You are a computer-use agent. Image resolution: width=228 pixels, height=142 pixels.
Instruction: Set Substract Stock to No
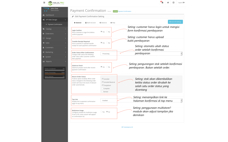click(x=107, y=67)
